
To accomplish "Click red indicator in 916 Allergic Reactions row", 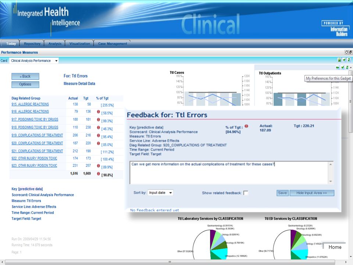I will point(99,112).
